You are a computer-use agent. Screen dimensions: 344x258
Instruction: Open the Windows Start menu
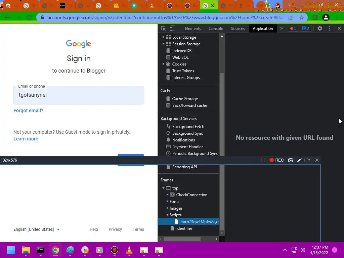[11, 250]
